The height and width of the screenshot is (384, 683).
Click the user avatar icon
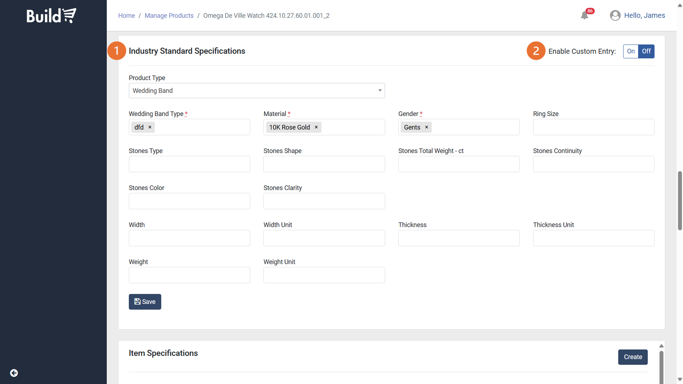pos(615,15)
